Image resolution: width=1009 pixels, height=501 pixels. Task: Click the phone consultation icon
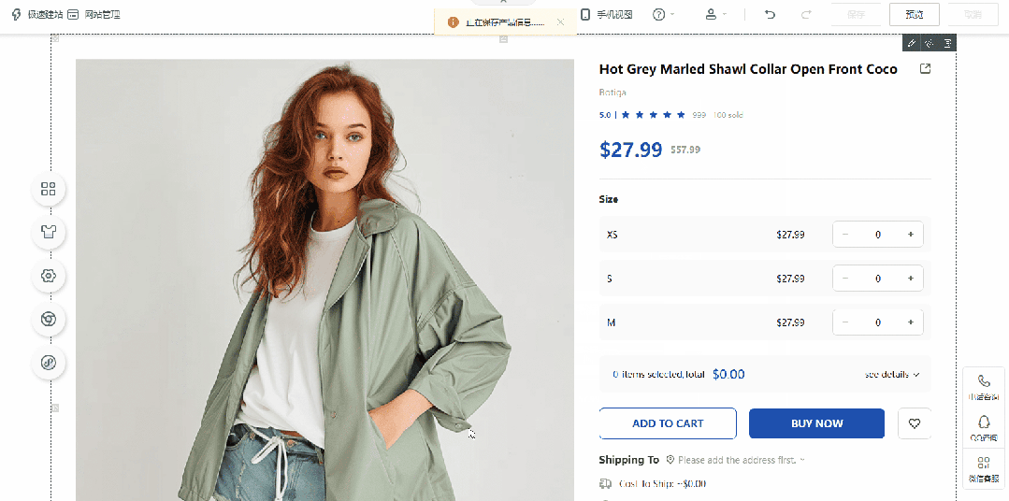tap(984, 381)
